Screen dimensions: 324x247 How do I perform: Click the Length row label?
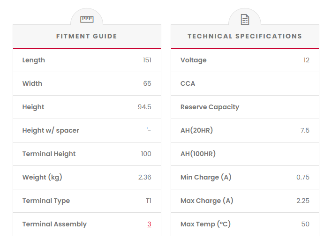pyautogui.click(x=34, y=60)
